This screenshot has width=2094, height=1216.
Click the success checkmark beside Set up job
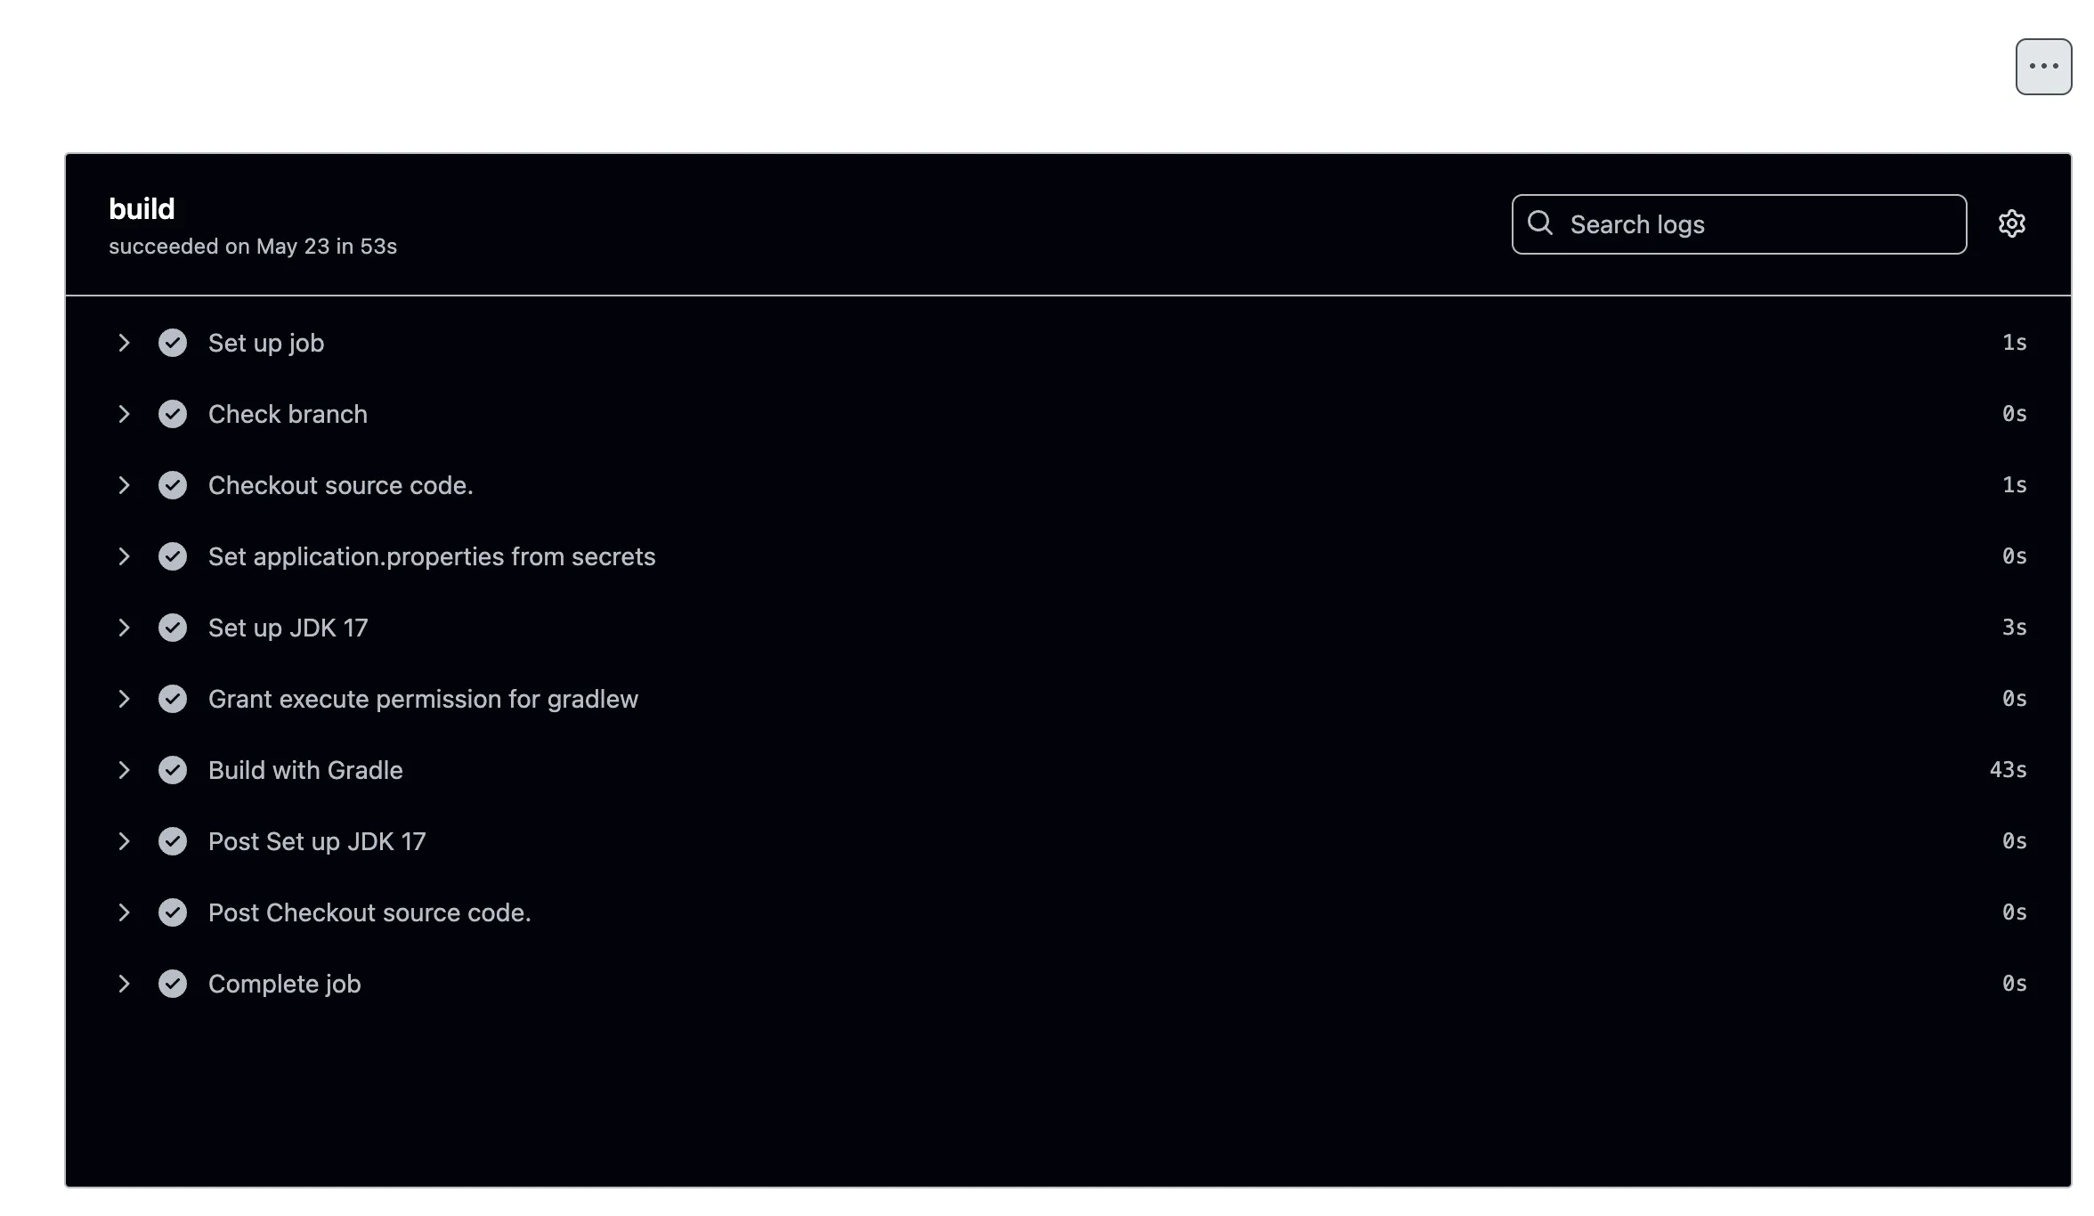click(x=173, y=343)
